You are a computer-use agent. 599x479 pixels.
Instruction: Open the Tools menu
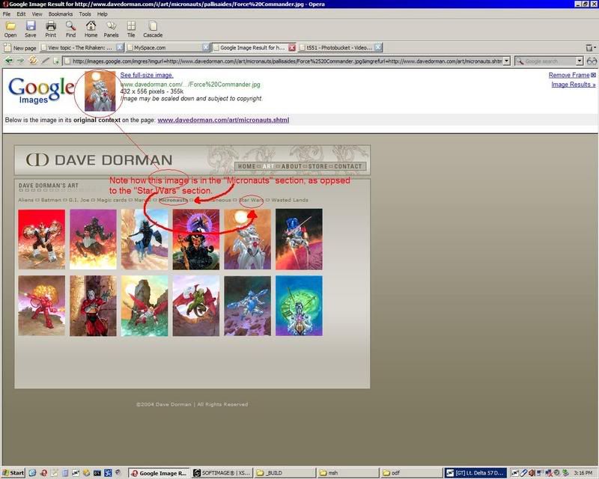(x=85, y=14)
